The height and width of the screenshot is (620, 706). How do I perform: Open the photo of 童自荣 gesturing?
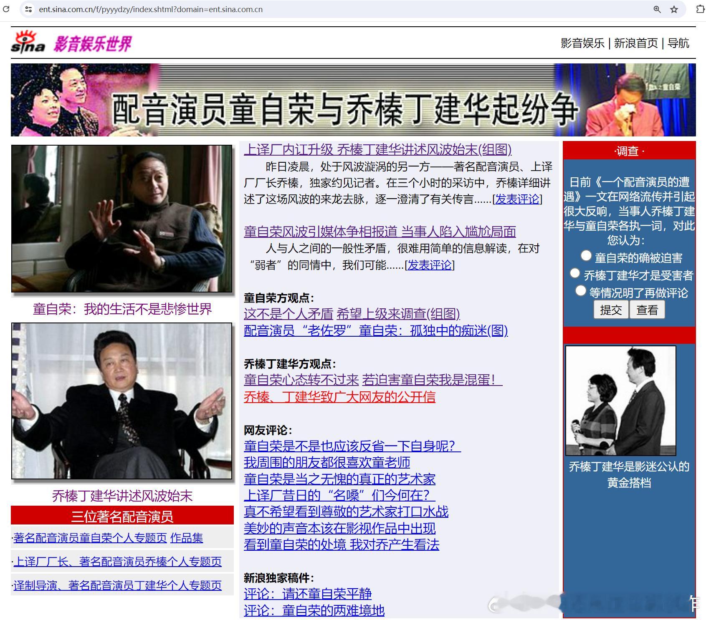tap(122, 219)
